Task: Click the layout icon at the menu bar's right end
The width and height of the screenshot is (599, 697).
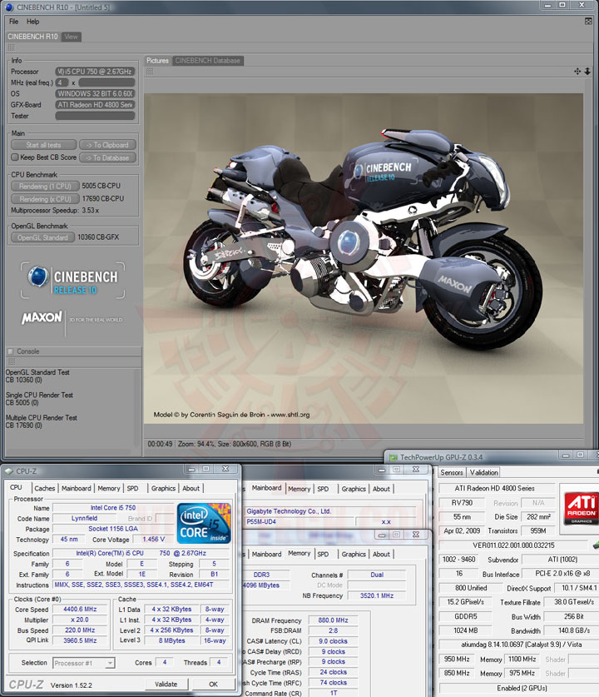Action: pos(588,22)
